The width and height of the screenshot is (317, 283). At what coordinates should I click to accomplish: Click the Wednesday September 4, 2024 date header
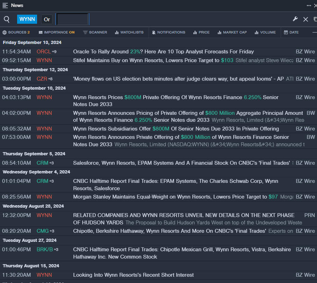36,172
